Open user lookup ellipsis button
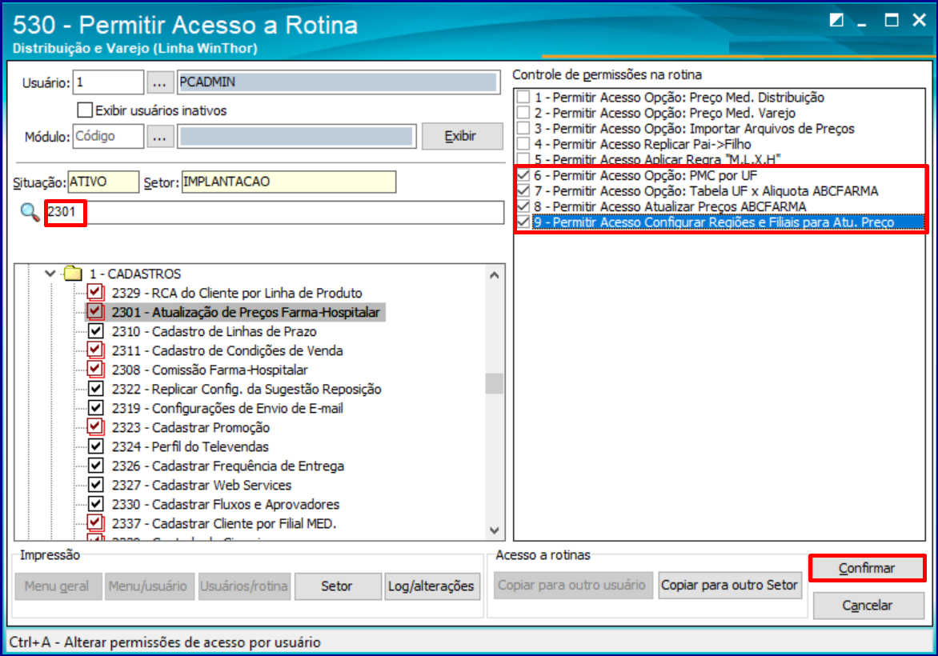This screenshot has height=656, width=938. (x=159, y=82)
